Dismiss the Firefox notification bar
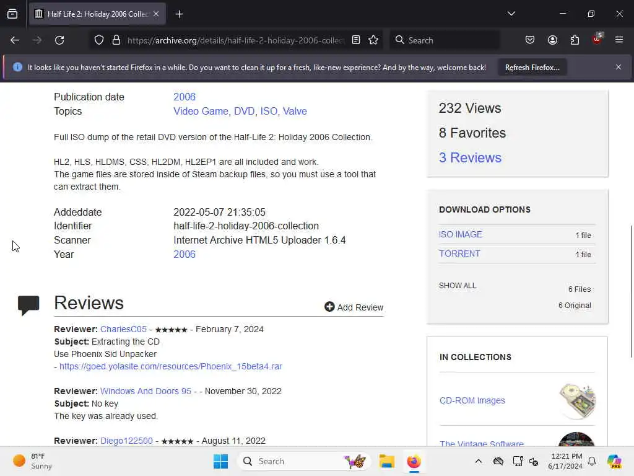The height and width of the screenshot is (476, 634). click(x=619, y=67)
